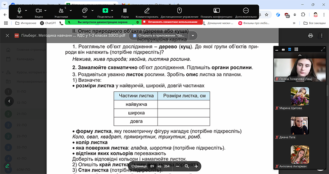The height and width of the screenshot is (174, 329).
Task: Click the green screen-sharing status bar
Action: [x=103, y=22]
